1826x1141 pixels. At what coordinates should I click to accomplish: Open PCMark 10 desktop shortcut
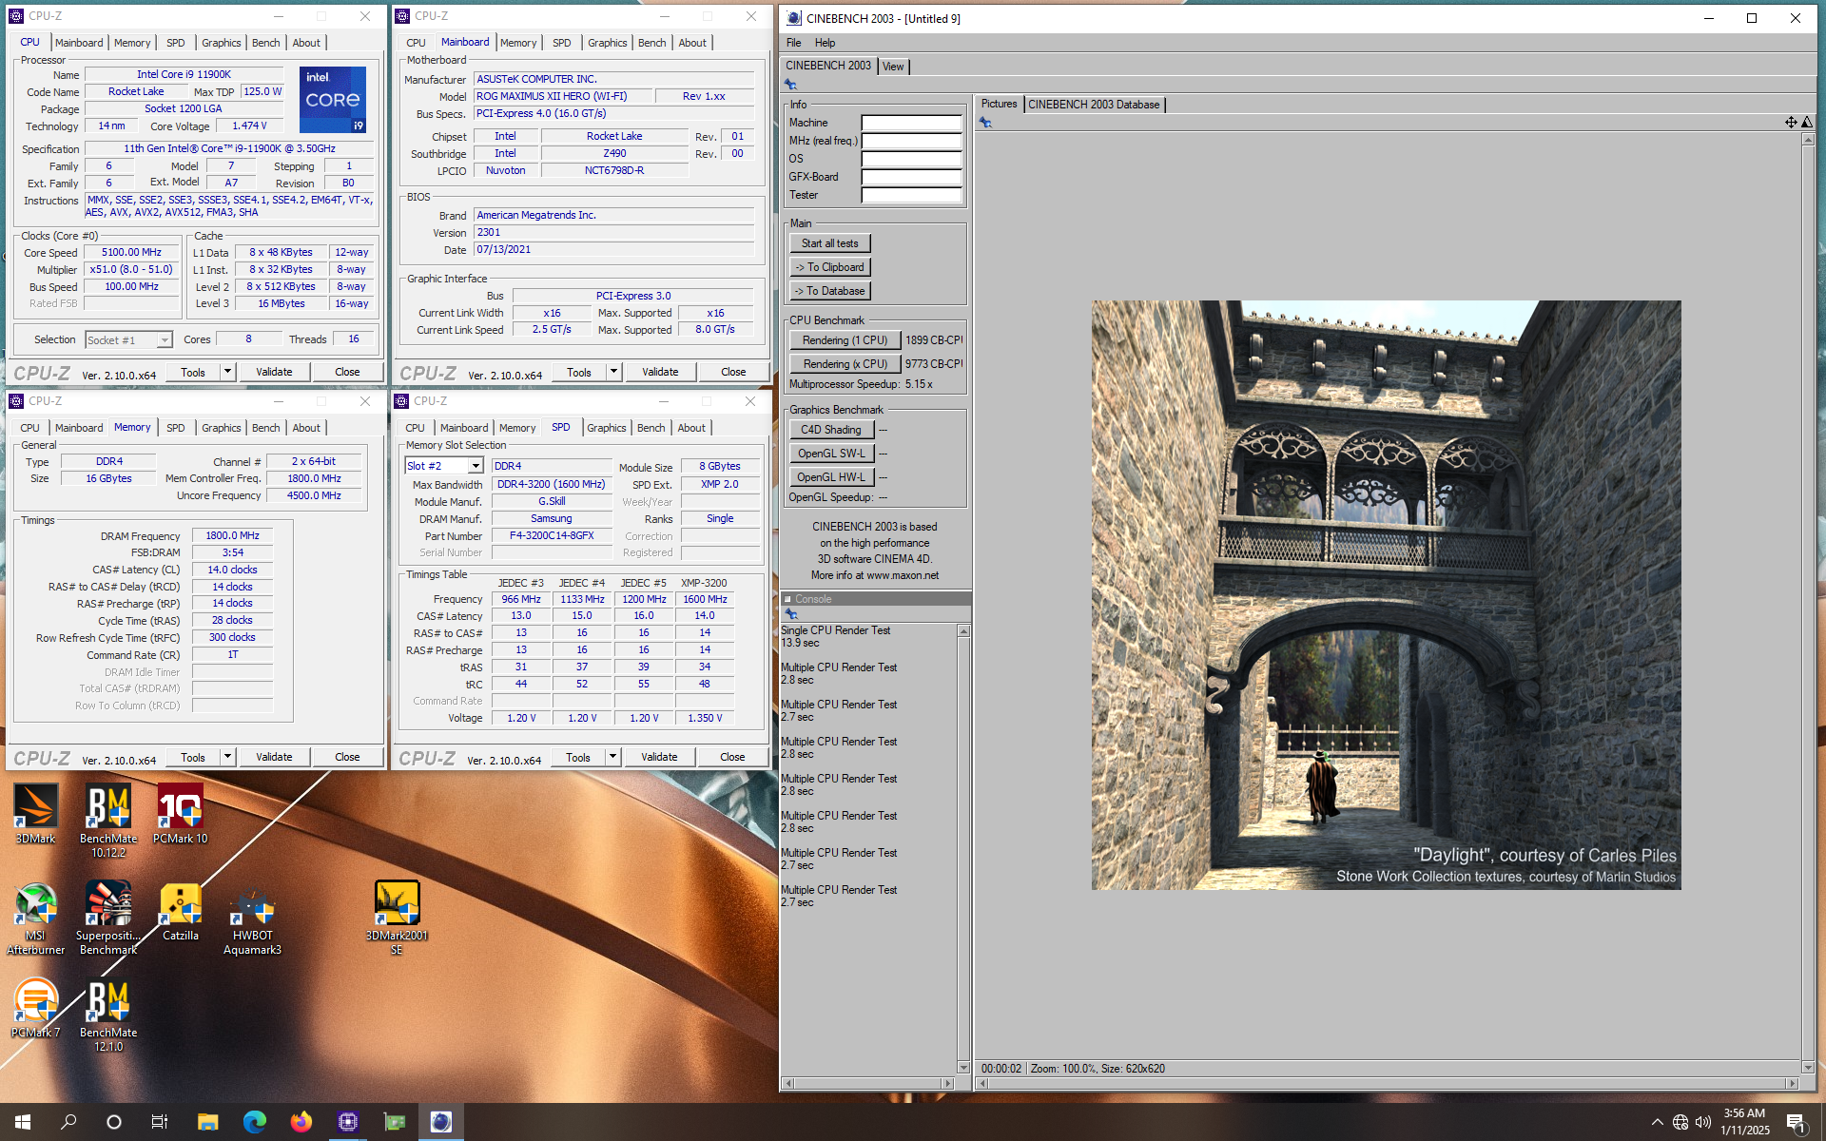(181, 814)
